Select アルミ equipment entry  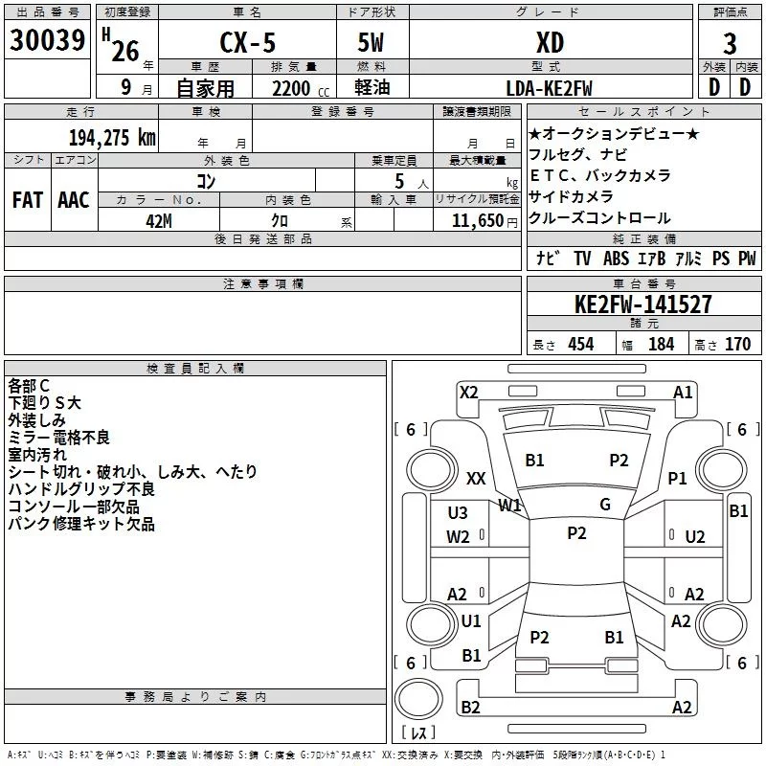(x=688, y=259)
